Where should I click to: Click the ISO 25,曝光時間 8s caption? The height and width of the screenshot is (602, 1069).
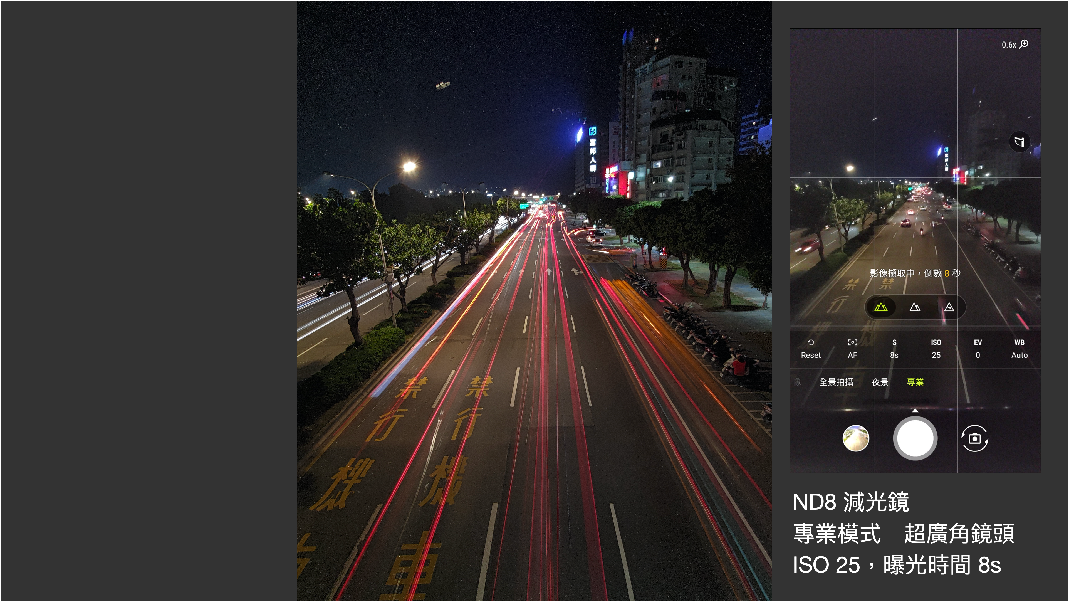(x=897, y=565)
